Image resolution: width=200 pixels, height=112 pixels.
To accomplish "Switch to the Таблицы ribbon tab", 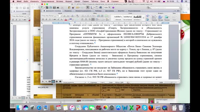I will pos(98,11).
